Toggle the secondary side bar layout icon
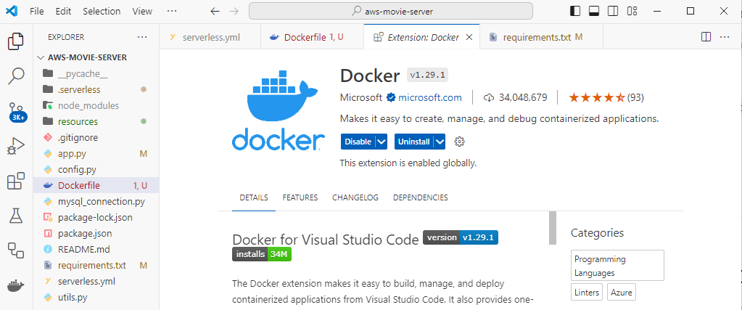The width and height of the screenshot is (742, 310). 613,11
